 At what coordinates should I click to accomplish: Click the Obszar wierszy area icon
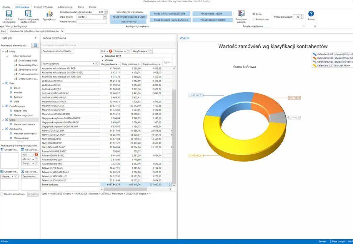(2, 172)
